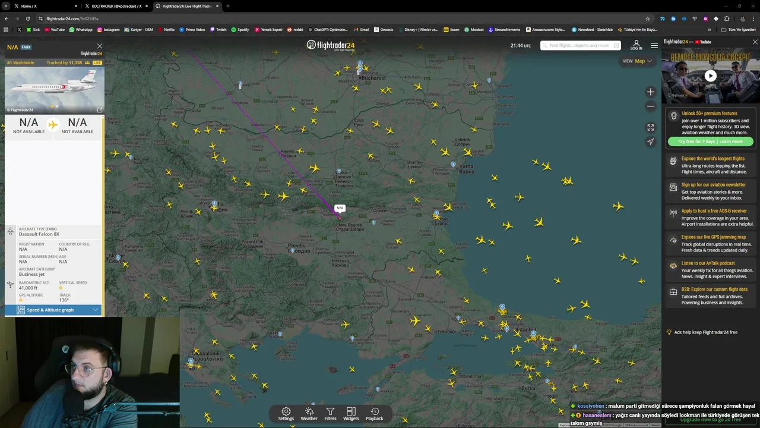Image resolution: width=760 pixels, height=428 pixels.
Task: Center the map on my location
Action: 651,141
